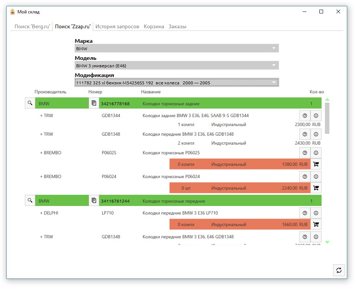Image resolution: width=355 pixels, height=287 pixels.
Task: Expand BREMBO P06025 row
Action: [x=41, y=153]
